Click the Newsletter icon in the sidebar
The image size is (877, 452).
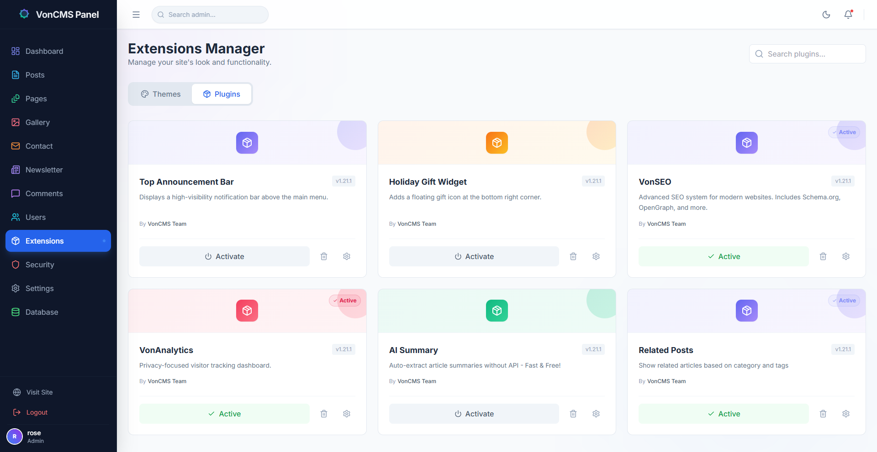15,170
